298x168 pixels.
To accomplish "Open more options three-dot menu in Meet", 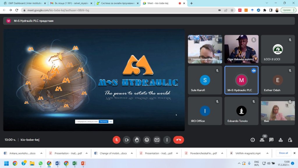I will pyautogui.click(x=167, y=140).
